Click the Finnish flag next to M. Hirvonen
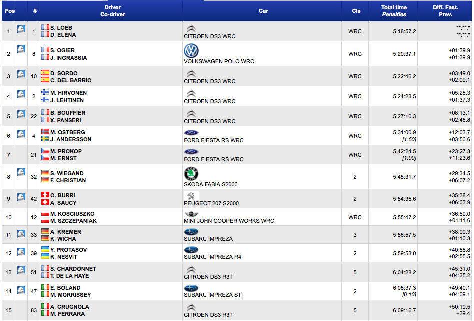Screen dimensions: 474x321 tap(45, 92)
